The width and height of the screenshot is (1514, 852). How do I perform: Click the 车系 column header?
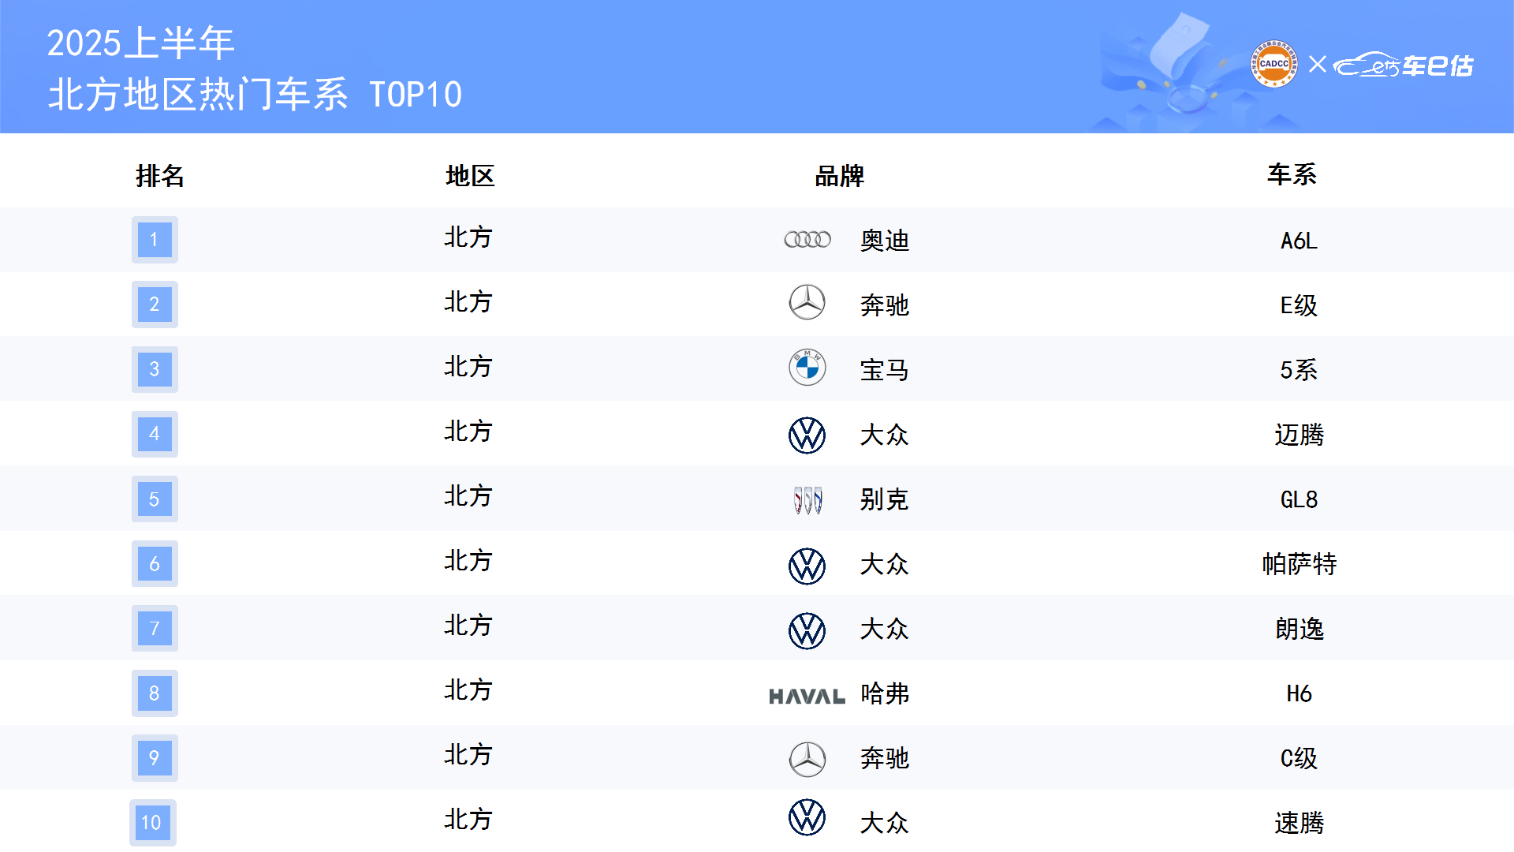click(x=1292, y=174)
